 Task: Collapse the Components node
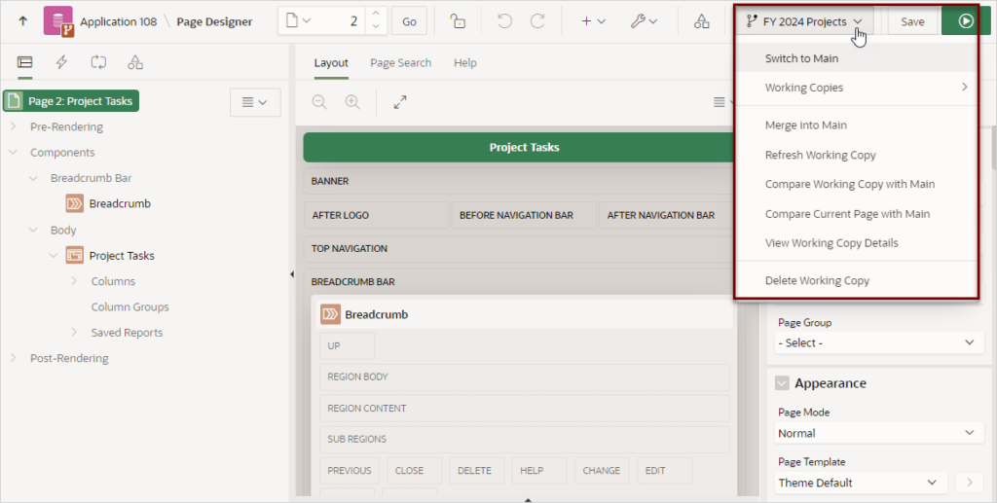click(x=14, y=153)
